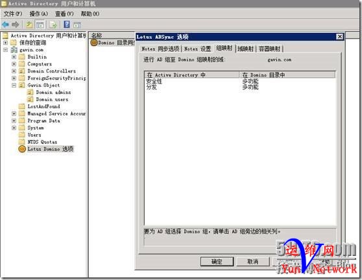Expand the 保存的查询 node
The height and width of the screenshot is (280, 362).
[5, 43]
